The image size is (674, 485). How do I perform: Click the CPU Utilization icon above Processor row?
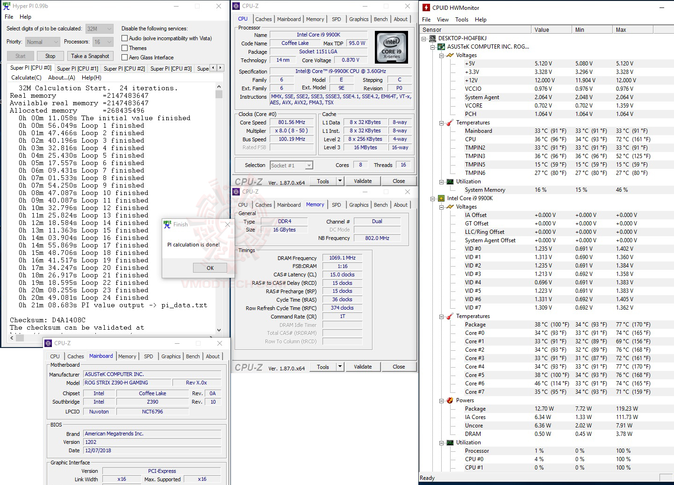coord(450,442)
